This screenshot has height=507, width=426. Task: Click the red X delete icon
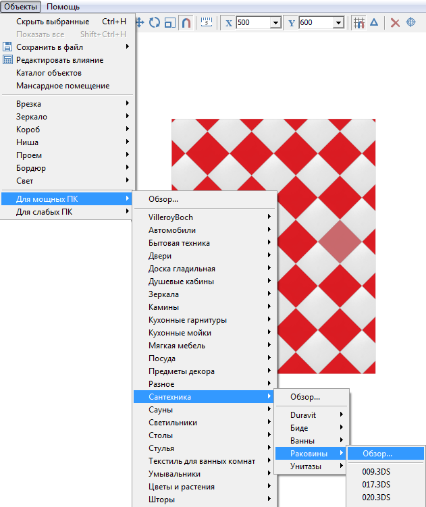(x=395, y=22)
